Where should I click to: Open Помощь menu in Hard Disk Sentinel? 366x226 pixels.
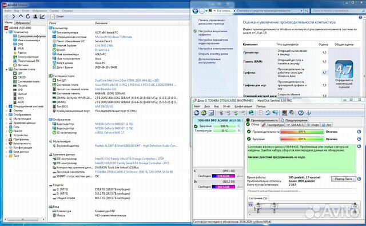pyautogui.click(x=261, y=106)
